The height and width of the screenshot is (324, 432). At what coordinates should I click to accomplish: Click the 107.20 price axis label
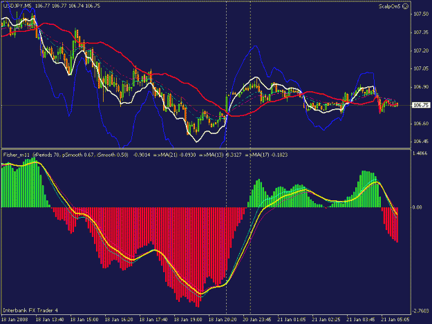[421, 50]
